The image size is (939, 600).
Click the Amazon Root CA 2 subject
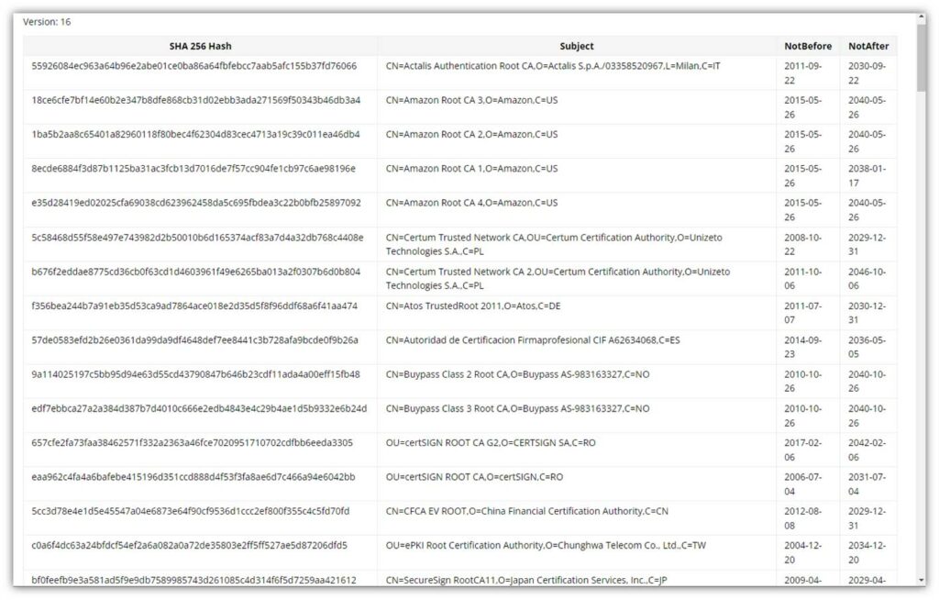pyautogui.click(x=471, y=135)
